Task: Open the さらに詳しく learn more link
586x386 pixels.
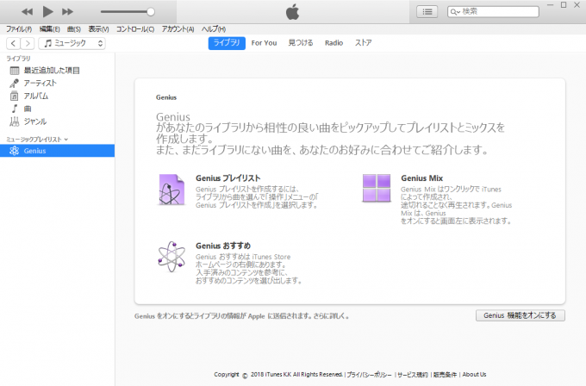Action: pyautogui.click(x=331, y=316)
